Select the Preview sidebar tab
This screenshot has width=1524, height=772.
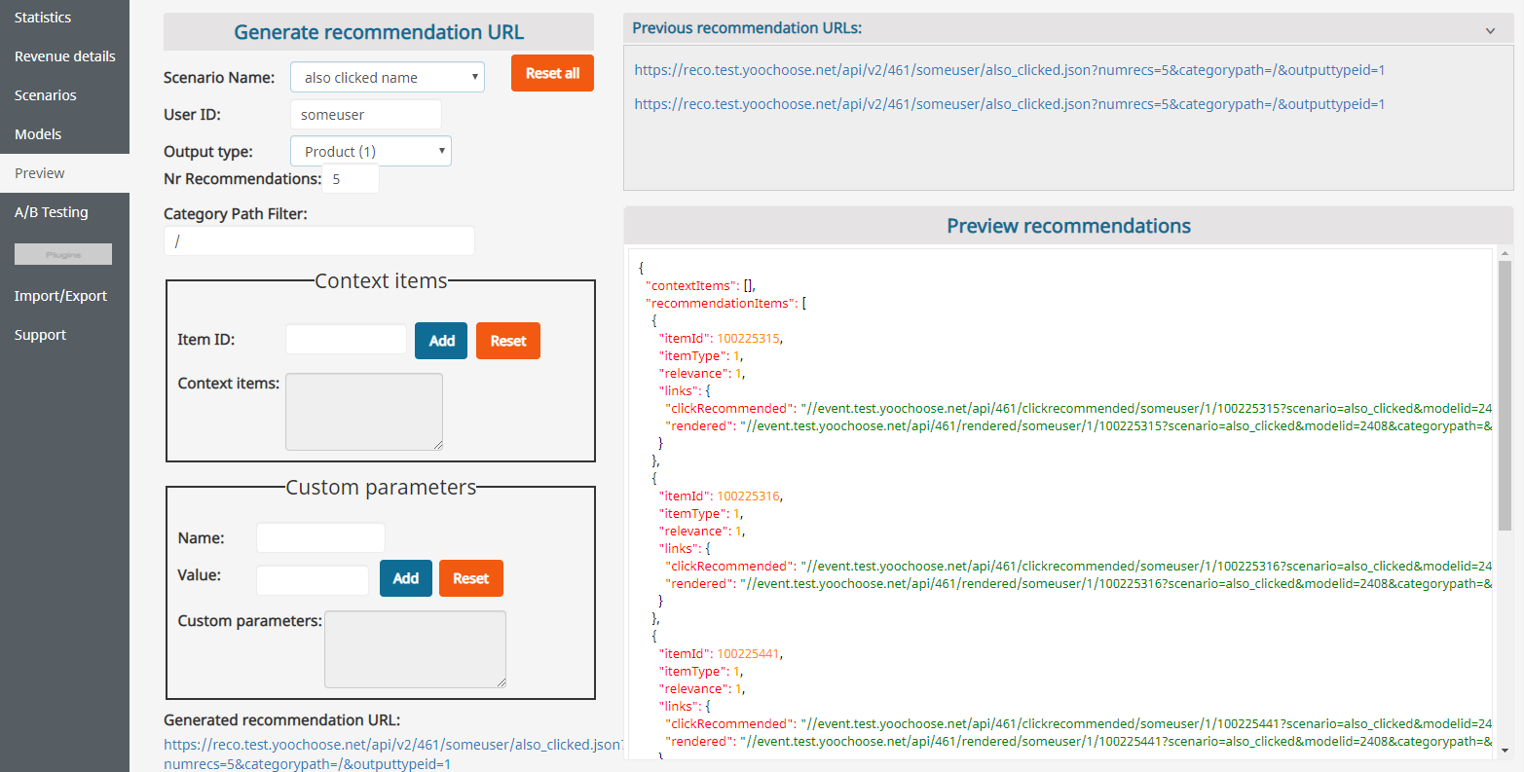pyautogui.click(x=64, y=173)
